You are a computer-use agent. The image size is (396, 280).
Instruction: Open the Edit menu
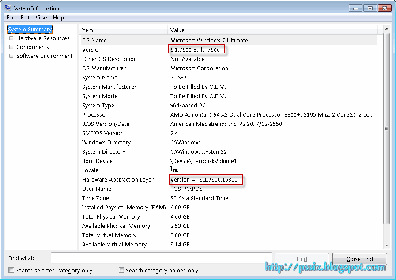(25, 18)
